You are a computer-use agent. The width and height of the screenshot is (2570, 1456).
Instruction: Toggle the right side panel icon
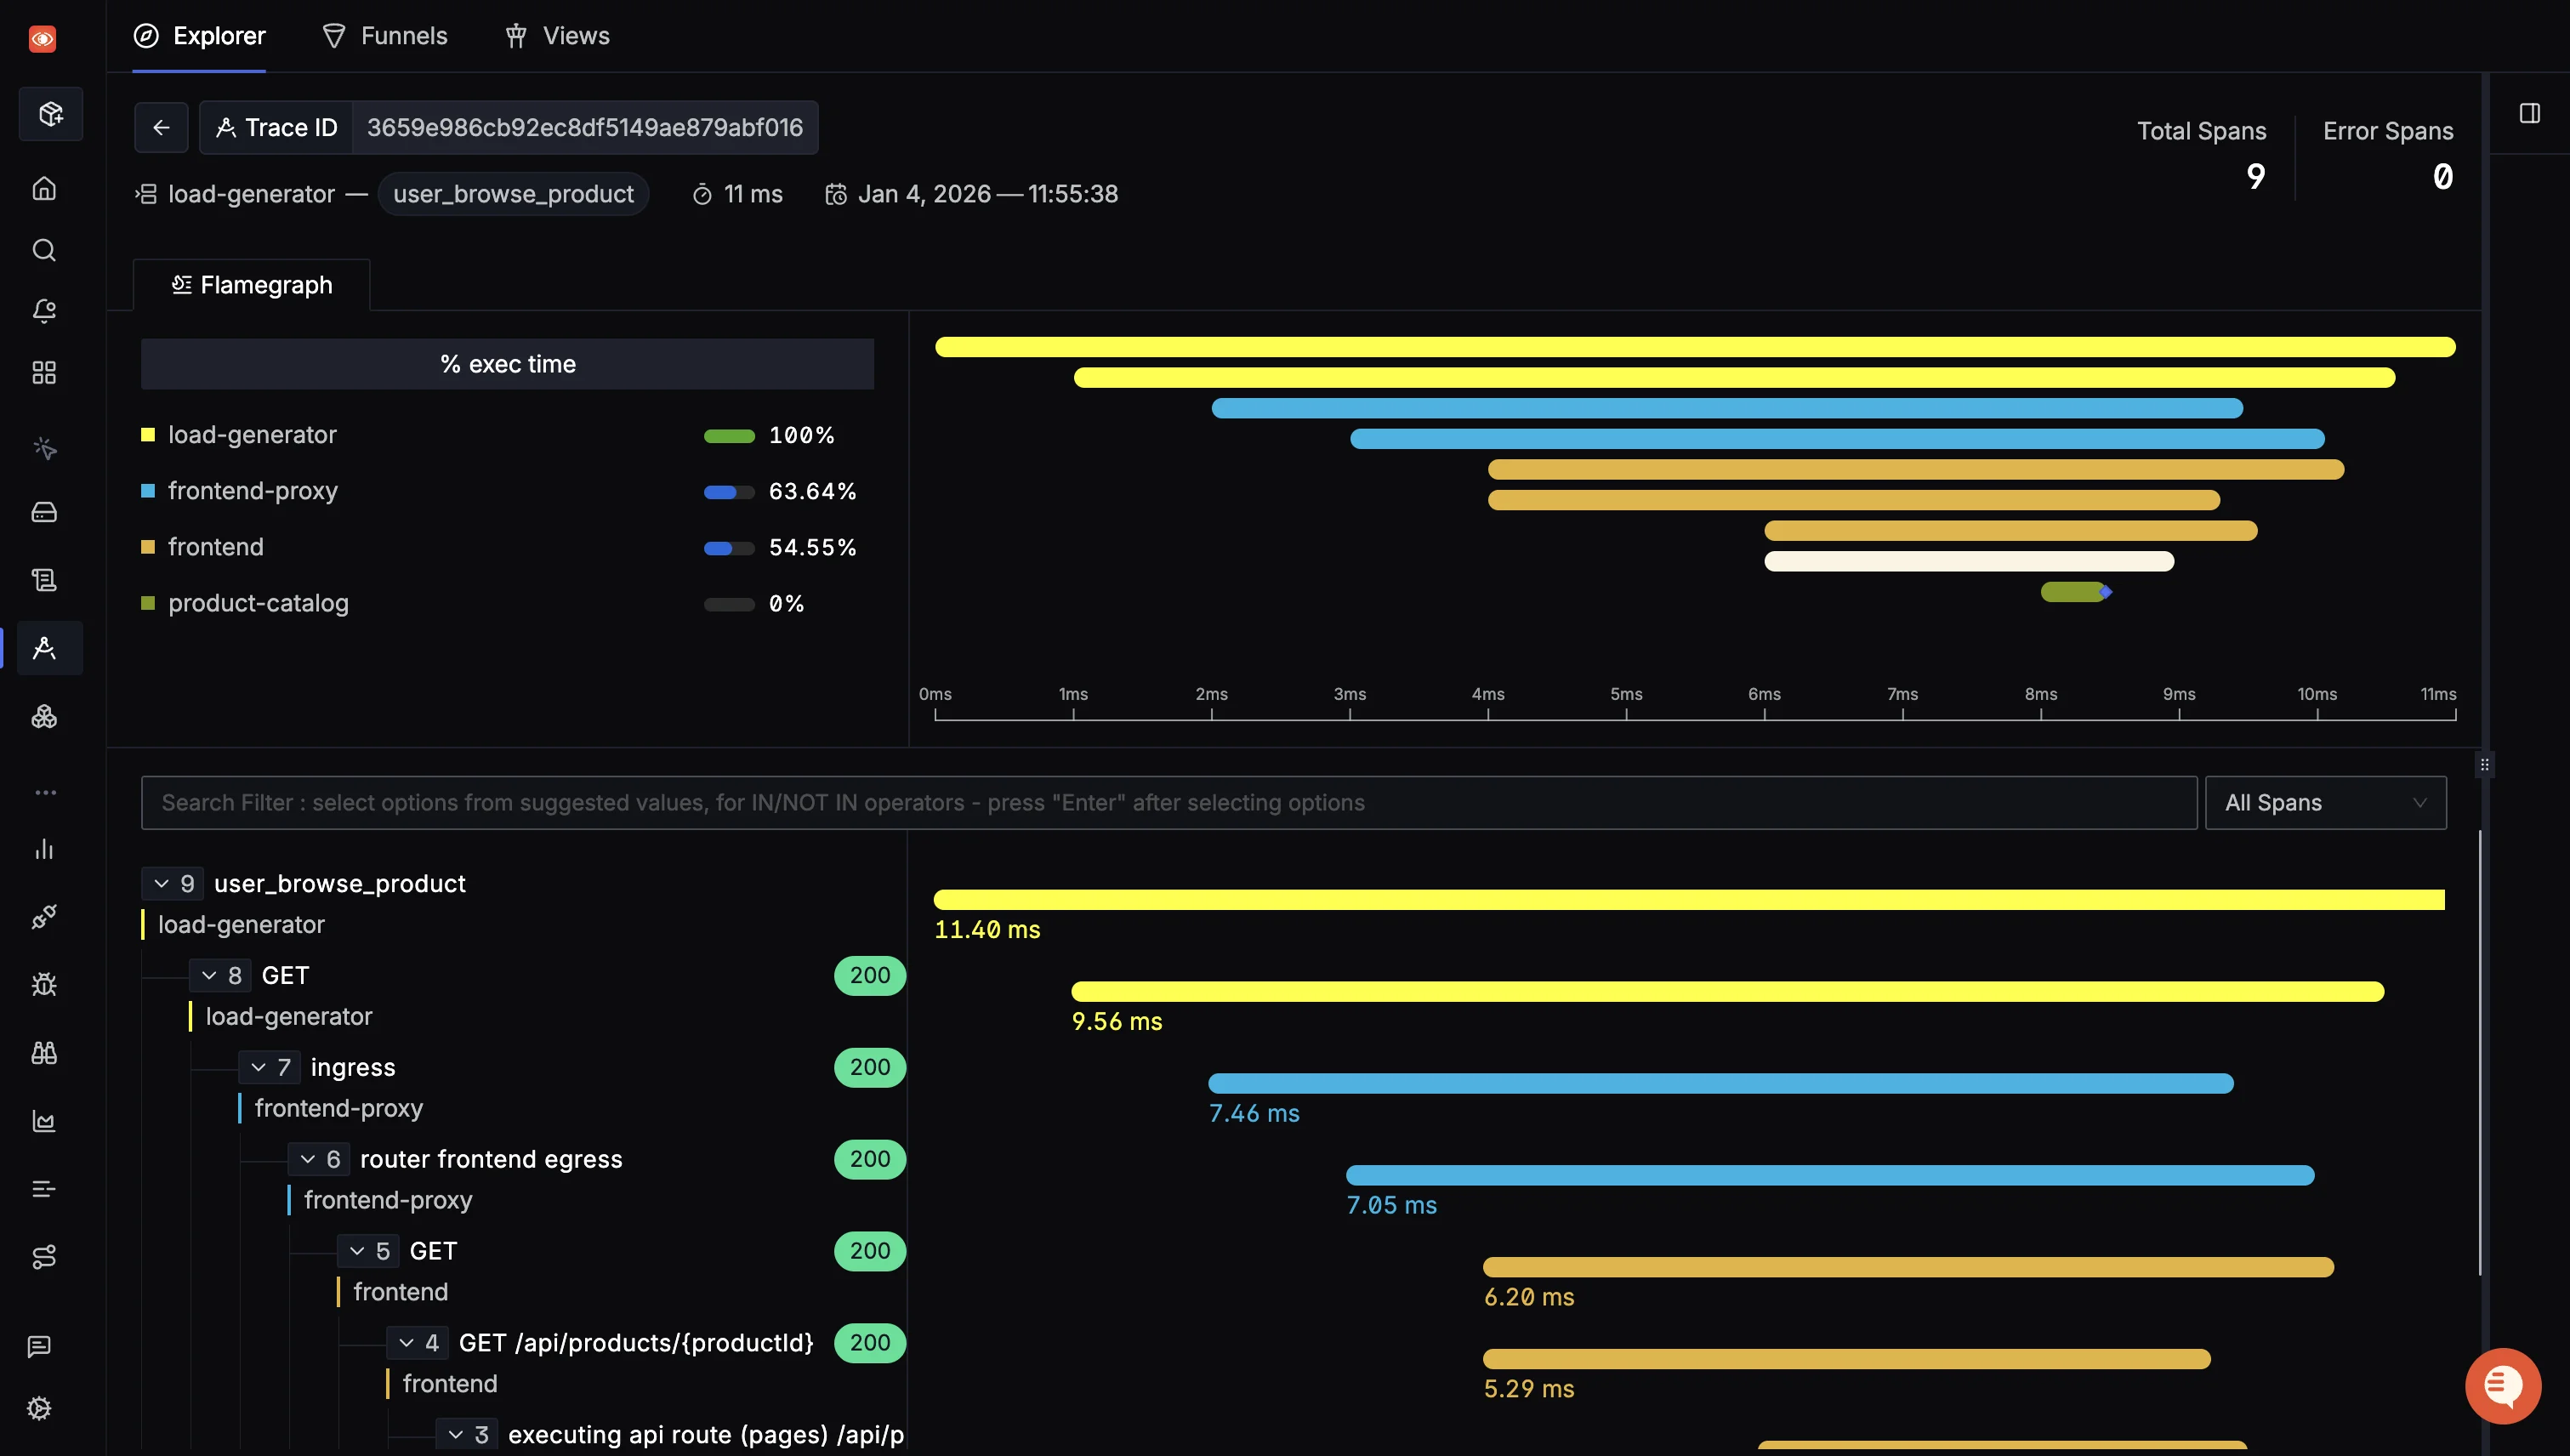2529,113
